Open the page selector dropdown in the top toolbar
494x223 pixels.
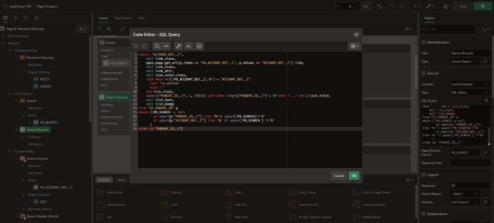tap(336, 6)
